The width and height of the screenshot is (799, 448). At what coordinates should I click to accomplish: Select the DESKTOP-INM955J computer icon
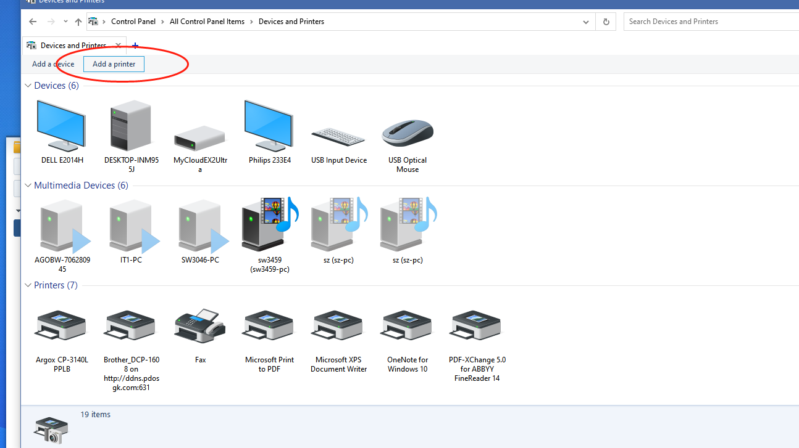[131, 126]
